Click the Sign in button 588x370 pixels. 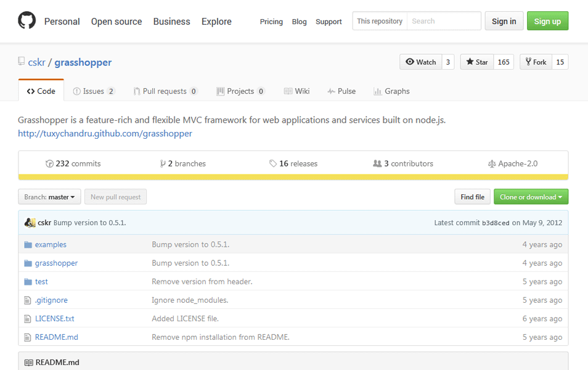[504, 21]
